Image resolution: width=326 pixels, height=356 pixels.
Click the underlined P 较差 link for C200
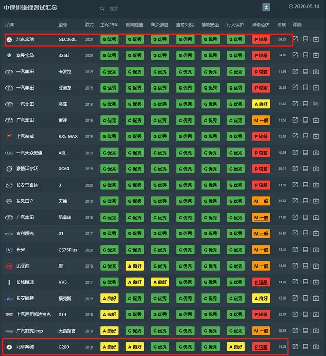pyautogui.click(x=261, y=347)
